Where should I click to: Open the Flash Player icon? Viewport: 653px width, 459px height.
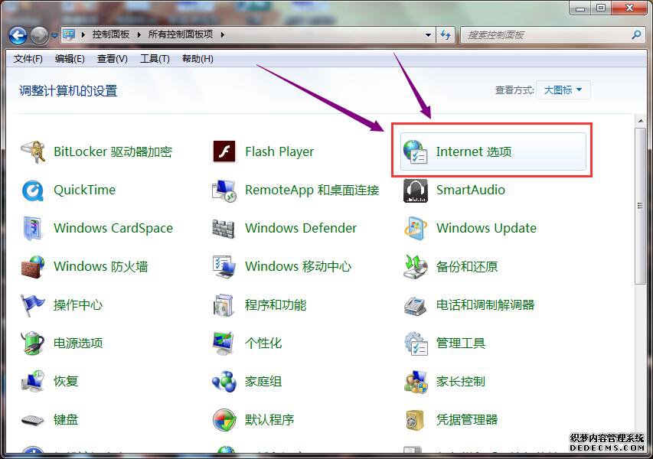click(224, 151)
